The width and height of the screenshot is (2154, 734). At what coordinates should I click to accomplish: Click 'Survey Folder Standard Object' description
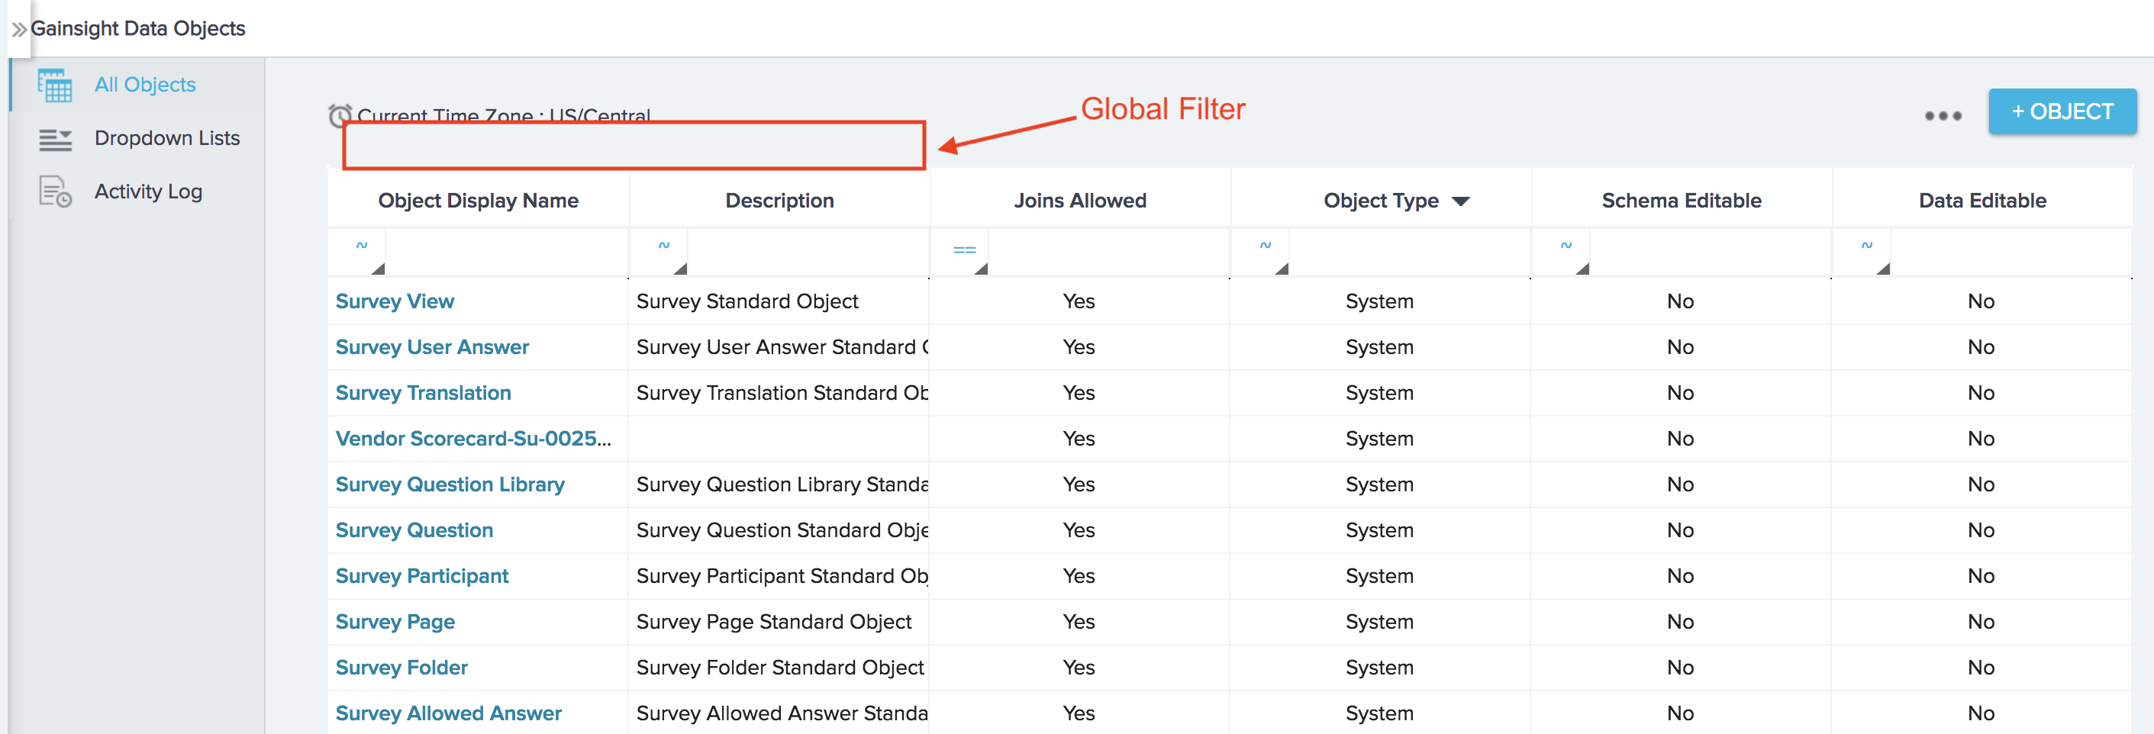(780, 668)
